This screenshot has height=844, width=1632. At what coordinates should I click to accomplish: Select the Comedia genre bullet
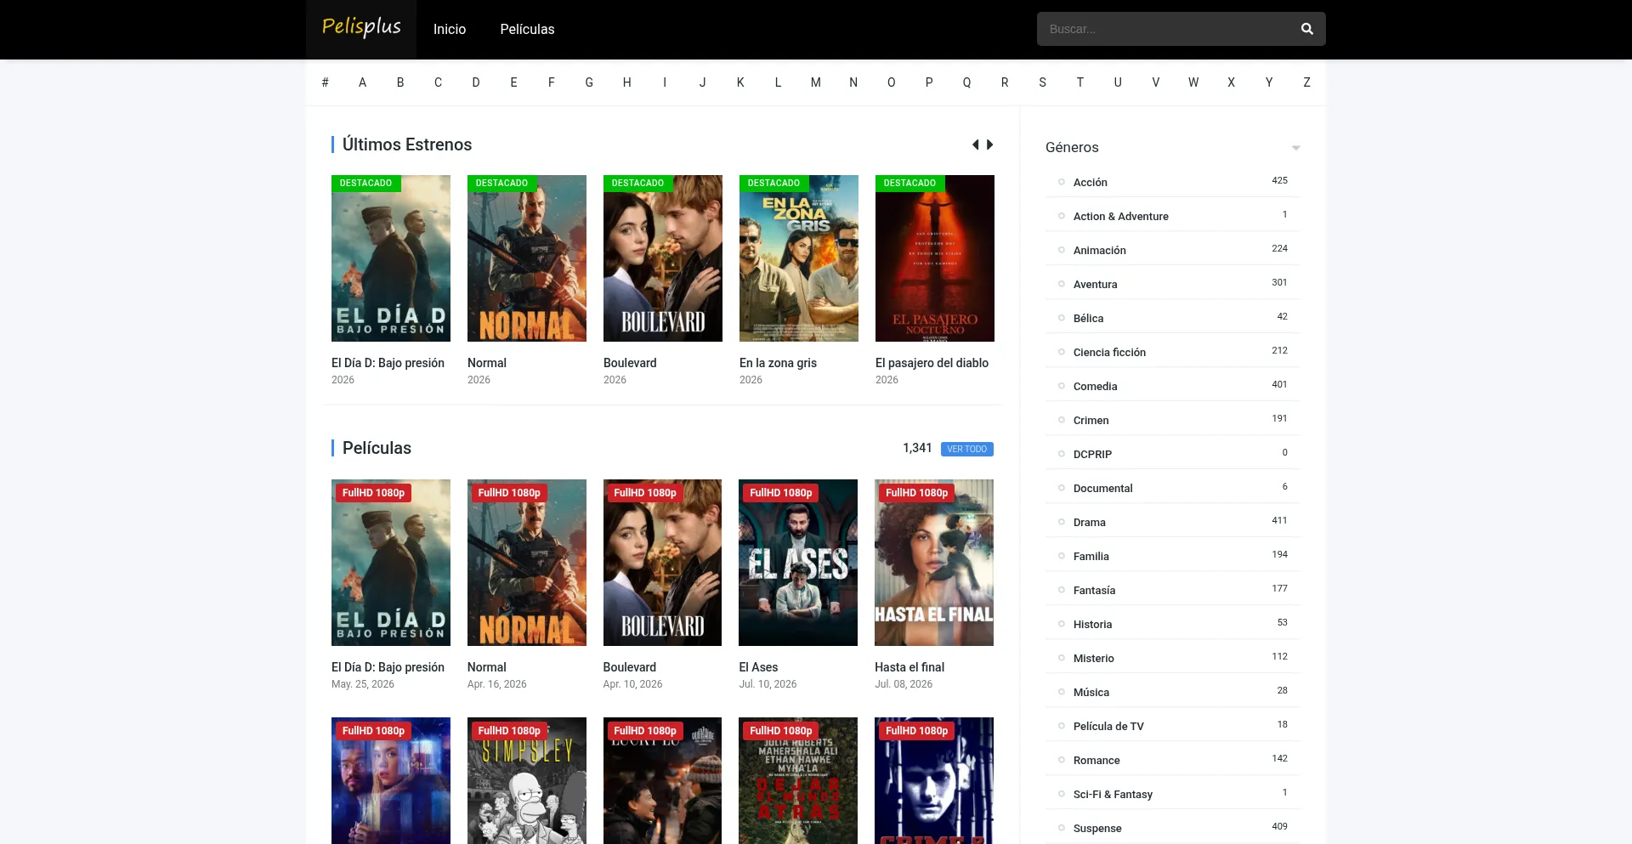(x=1061, y=386)
